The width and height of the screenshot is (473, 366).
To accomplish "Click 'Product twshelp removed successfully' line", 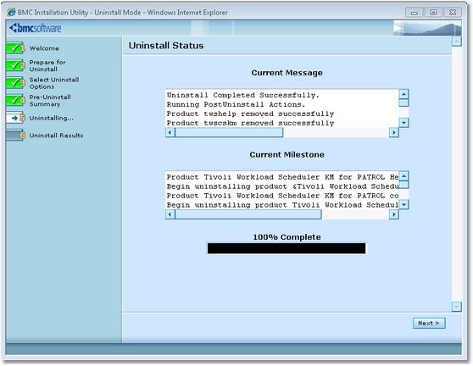I will click(250, 114).
